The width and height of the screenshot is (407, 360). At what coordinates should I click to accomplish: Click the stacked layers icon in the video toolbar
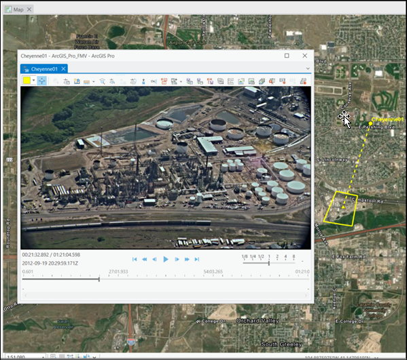coord(262,81)
